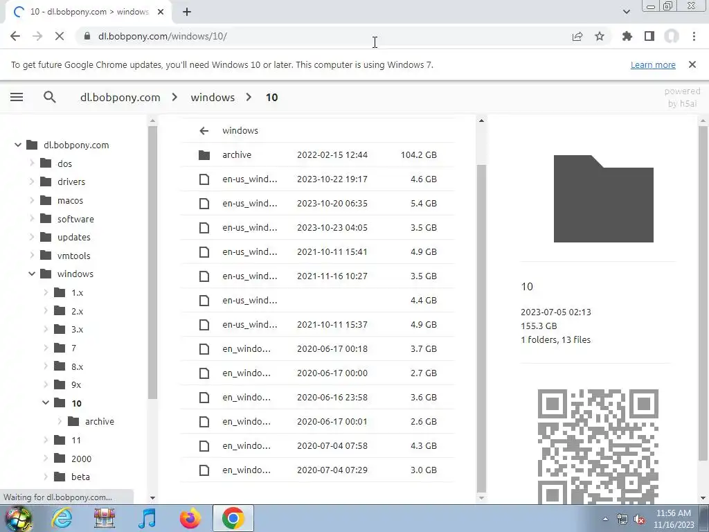This screenshot has width=709, height=532.
Task: Expand the dos folder in tree
Action: pyautogui.click(x=32, y=163)
